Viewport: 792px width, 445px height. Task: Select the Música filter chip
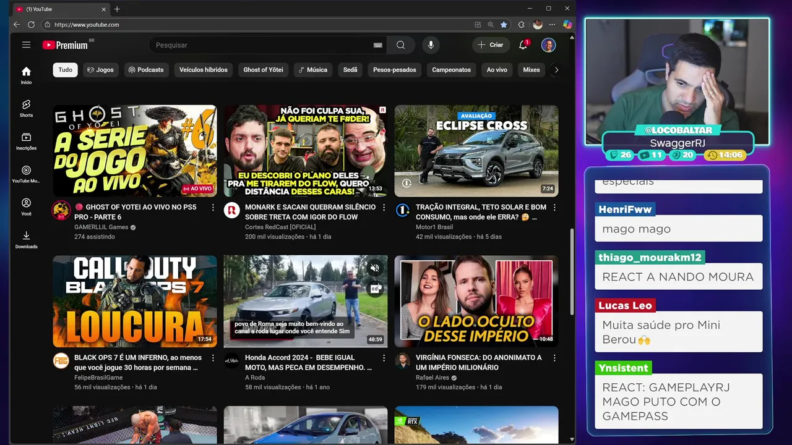point(313,70)
